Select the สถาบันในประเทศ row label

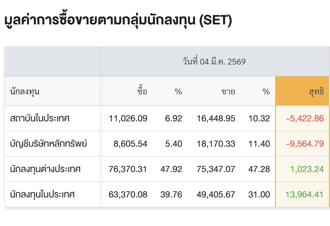point(40,118)
